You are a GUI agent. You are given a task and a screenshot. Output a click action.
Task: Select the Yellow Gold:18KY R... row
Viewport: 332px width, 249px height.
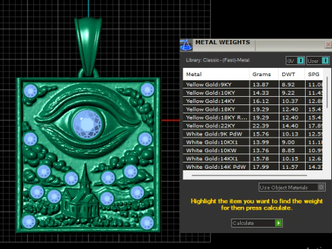coord(253,118)
